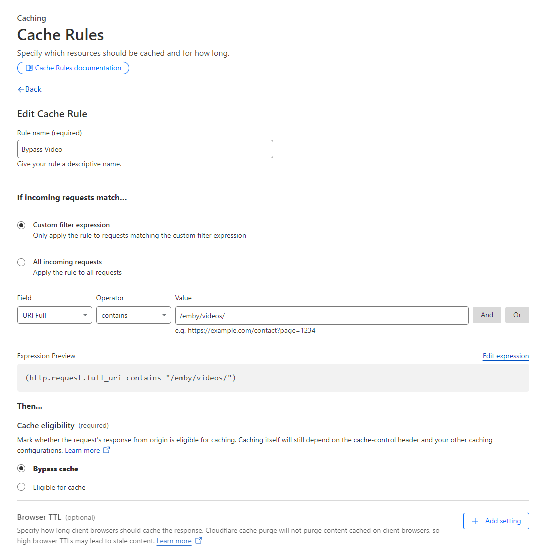Click the left arrow icon beside Back
This screenshot has width=547, height=554.
[21, 90]
